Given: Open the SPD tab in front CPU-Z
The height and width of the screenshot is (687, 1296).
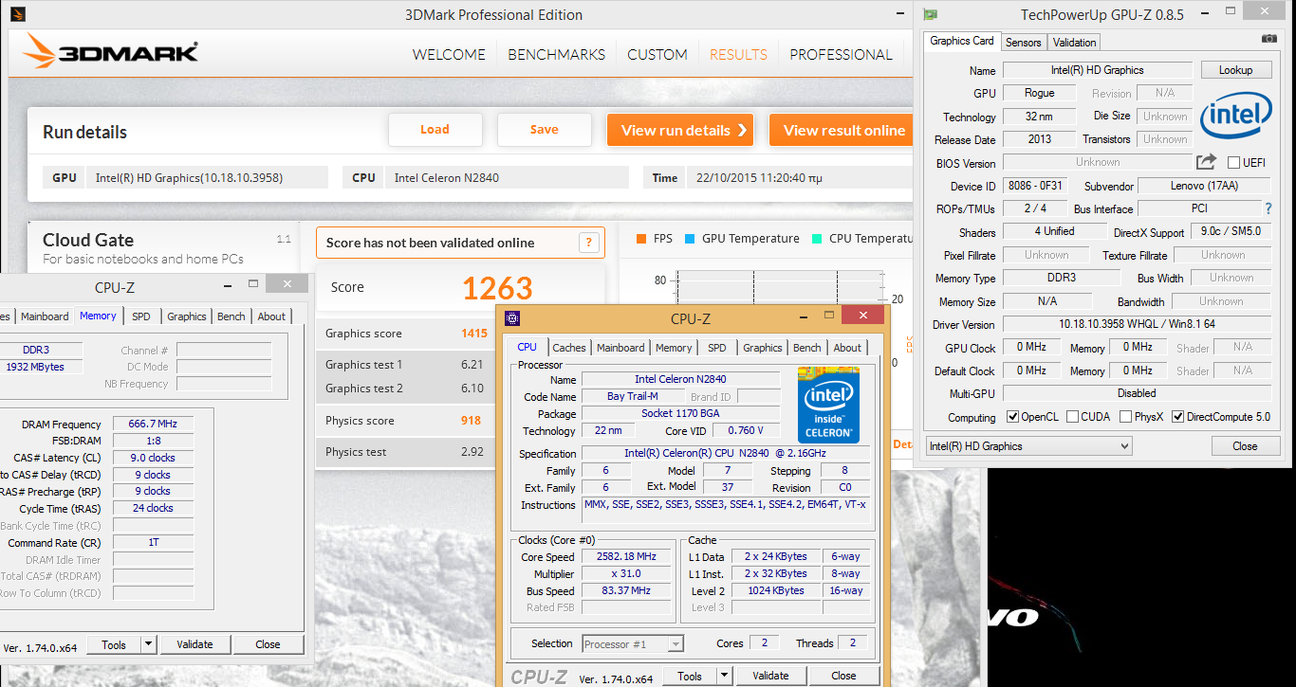Looking at the screenshot, I should [x=717, y=348].
